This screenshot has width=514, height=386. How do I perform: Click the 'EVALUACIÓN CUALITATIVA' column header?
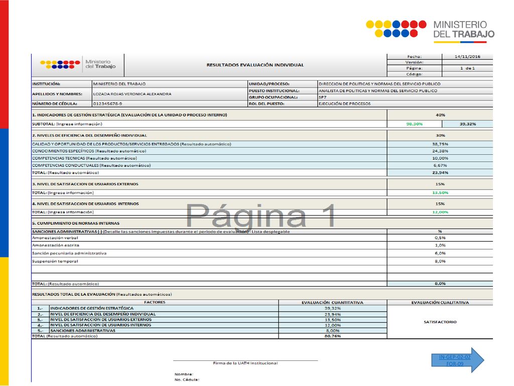[x=440, y=303]
